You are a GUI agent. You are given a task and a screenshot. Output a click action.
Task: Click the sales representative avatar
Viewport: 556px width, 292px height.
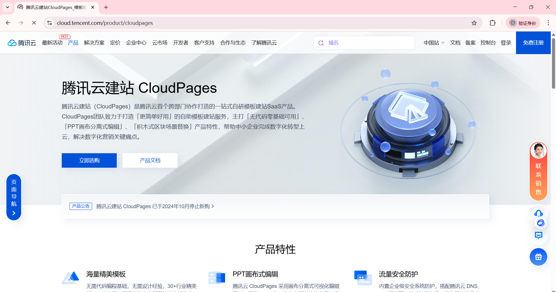point(538,151)
